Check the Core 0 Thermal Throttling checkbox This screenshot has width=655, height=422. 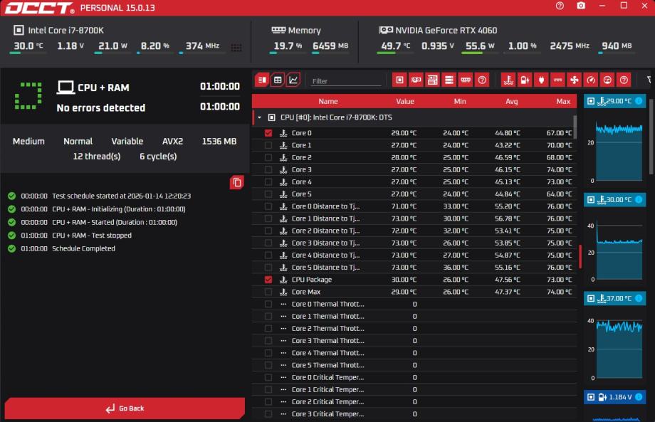tap(268, 304)
